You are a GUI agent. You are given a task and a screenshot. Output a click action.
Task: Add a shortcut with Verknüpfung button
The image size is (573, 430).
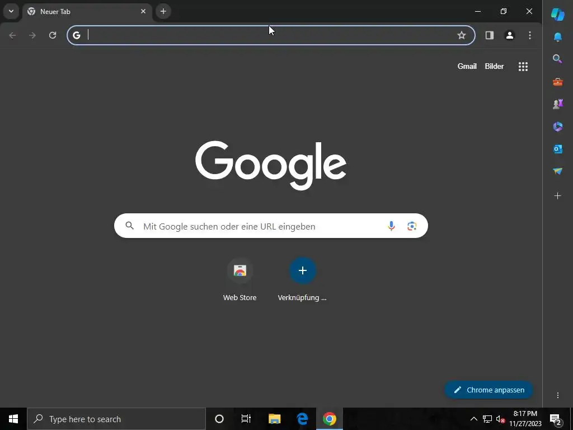pos(302,280)
